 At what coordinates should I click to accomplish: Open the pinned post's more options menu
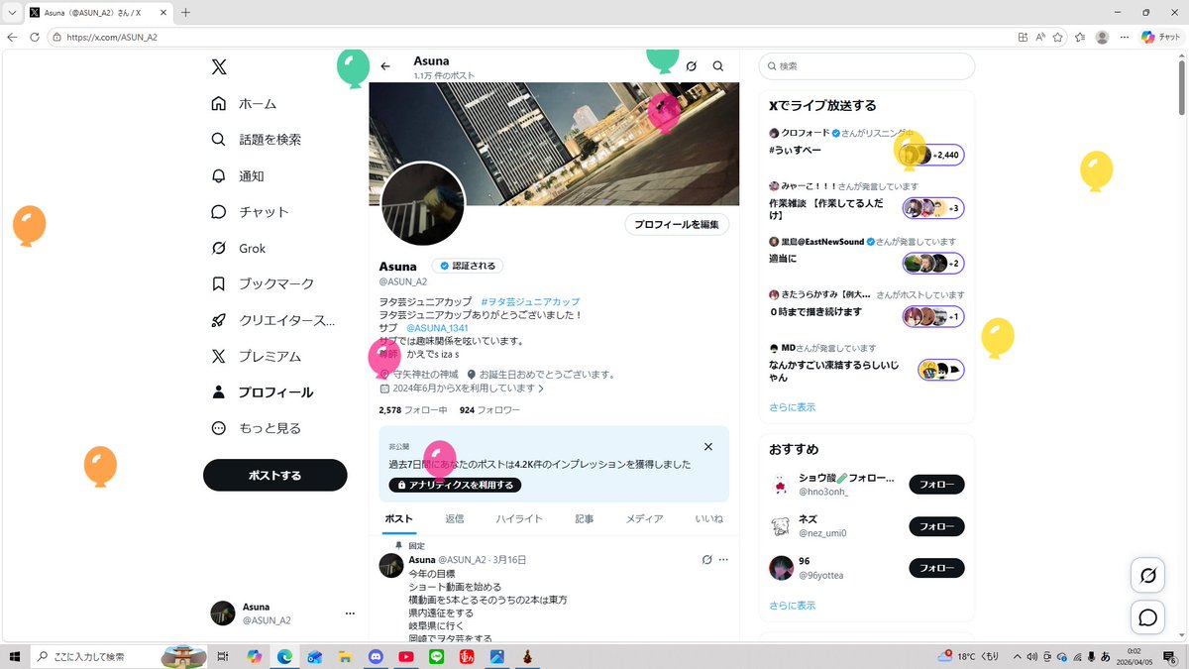coord(723,559)
